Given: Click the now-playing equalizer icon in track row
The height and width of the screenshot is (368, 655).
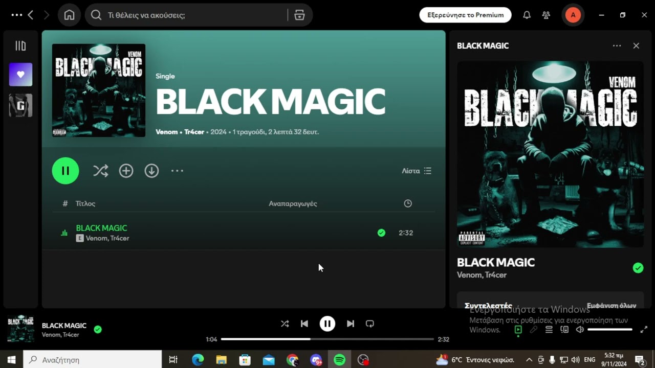Looking at the screenshot, I should click(x=64, y=233).
